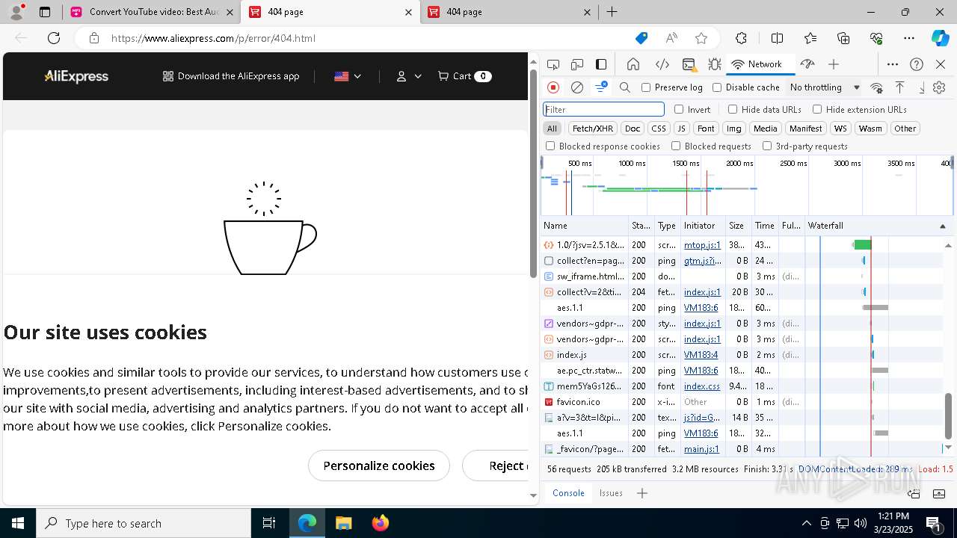Open browser Settings and more menu

909,38
